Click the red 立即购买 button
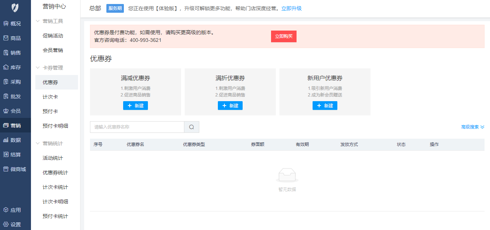Viewport: 490px width, 230px height. pyautogui.click(x=283, y=36)
